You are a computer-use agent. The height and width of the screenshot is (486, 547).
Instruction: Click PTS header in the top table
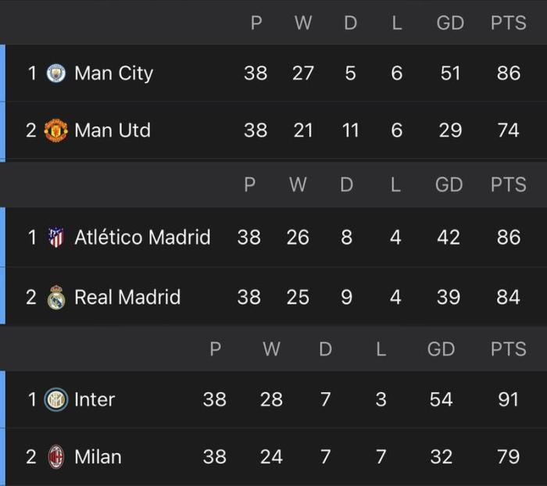point(508,23)
